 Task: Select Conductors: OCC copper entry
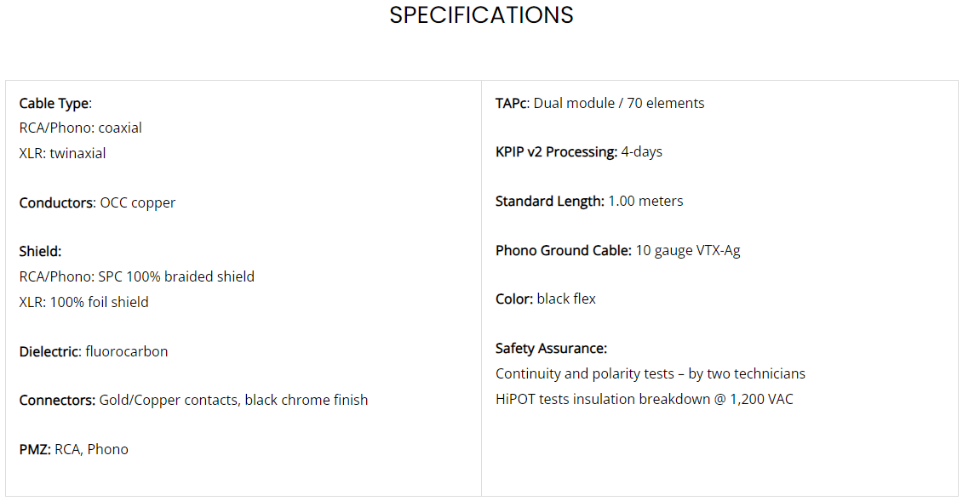(x=97, y=202)
